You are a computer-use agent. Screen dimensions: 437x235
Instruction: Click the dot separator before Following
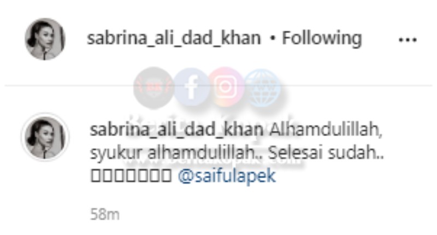(x=272, y=39)
